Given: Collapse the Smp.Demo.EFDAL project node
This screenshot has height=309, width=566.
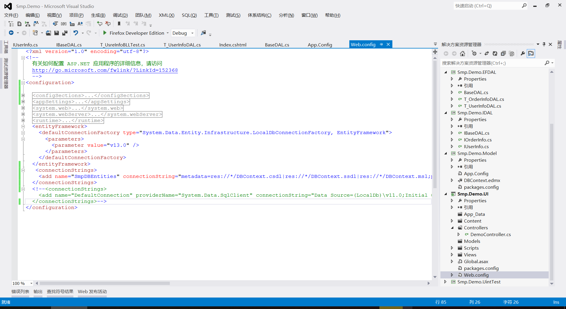Looking at the screenshot, I should click(x=446, y=72).
